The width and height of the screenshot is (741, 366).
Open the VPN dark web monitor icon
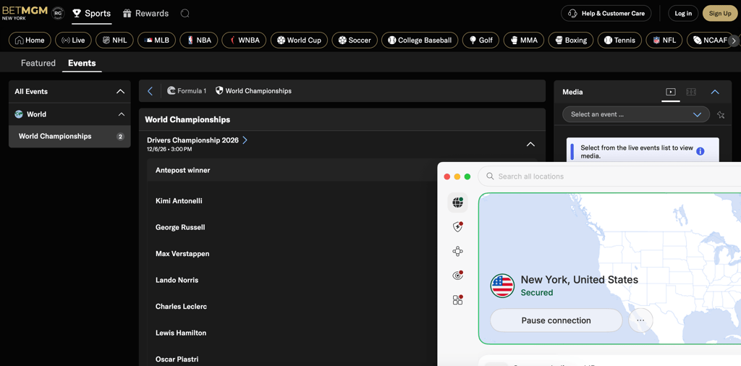pos(457,276)
